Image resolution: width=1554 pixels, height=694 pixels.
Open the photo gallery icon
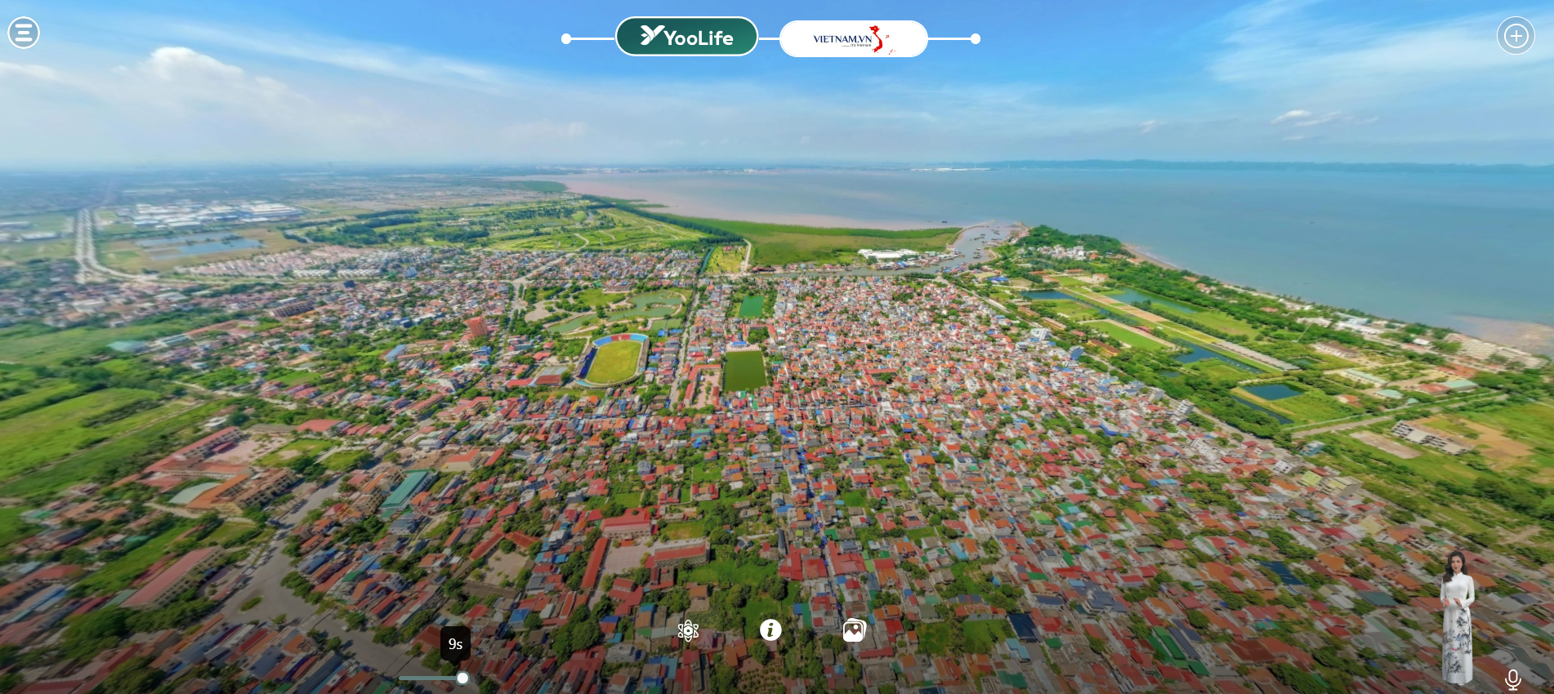(854, 630)
